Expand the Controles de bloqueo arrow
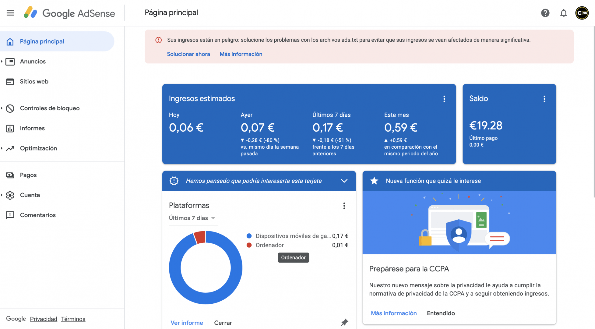Image resolution: width=595 pixels, height=329 pixels. click(2, 108)
